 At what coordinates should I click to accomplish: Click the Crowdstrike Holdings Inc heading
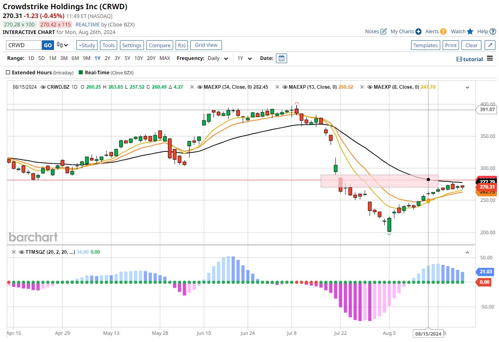point(65,6)
